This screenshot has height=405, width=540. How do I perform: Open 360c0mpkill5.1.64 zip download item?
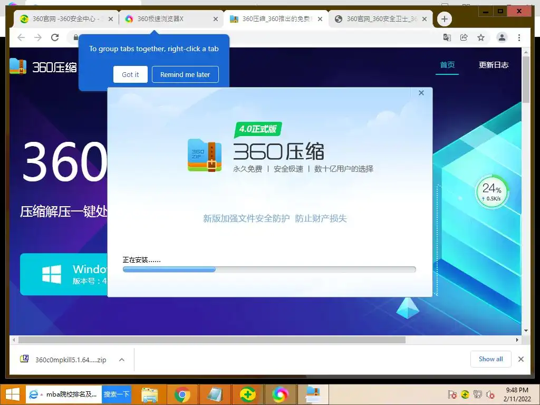pos(71,360)
